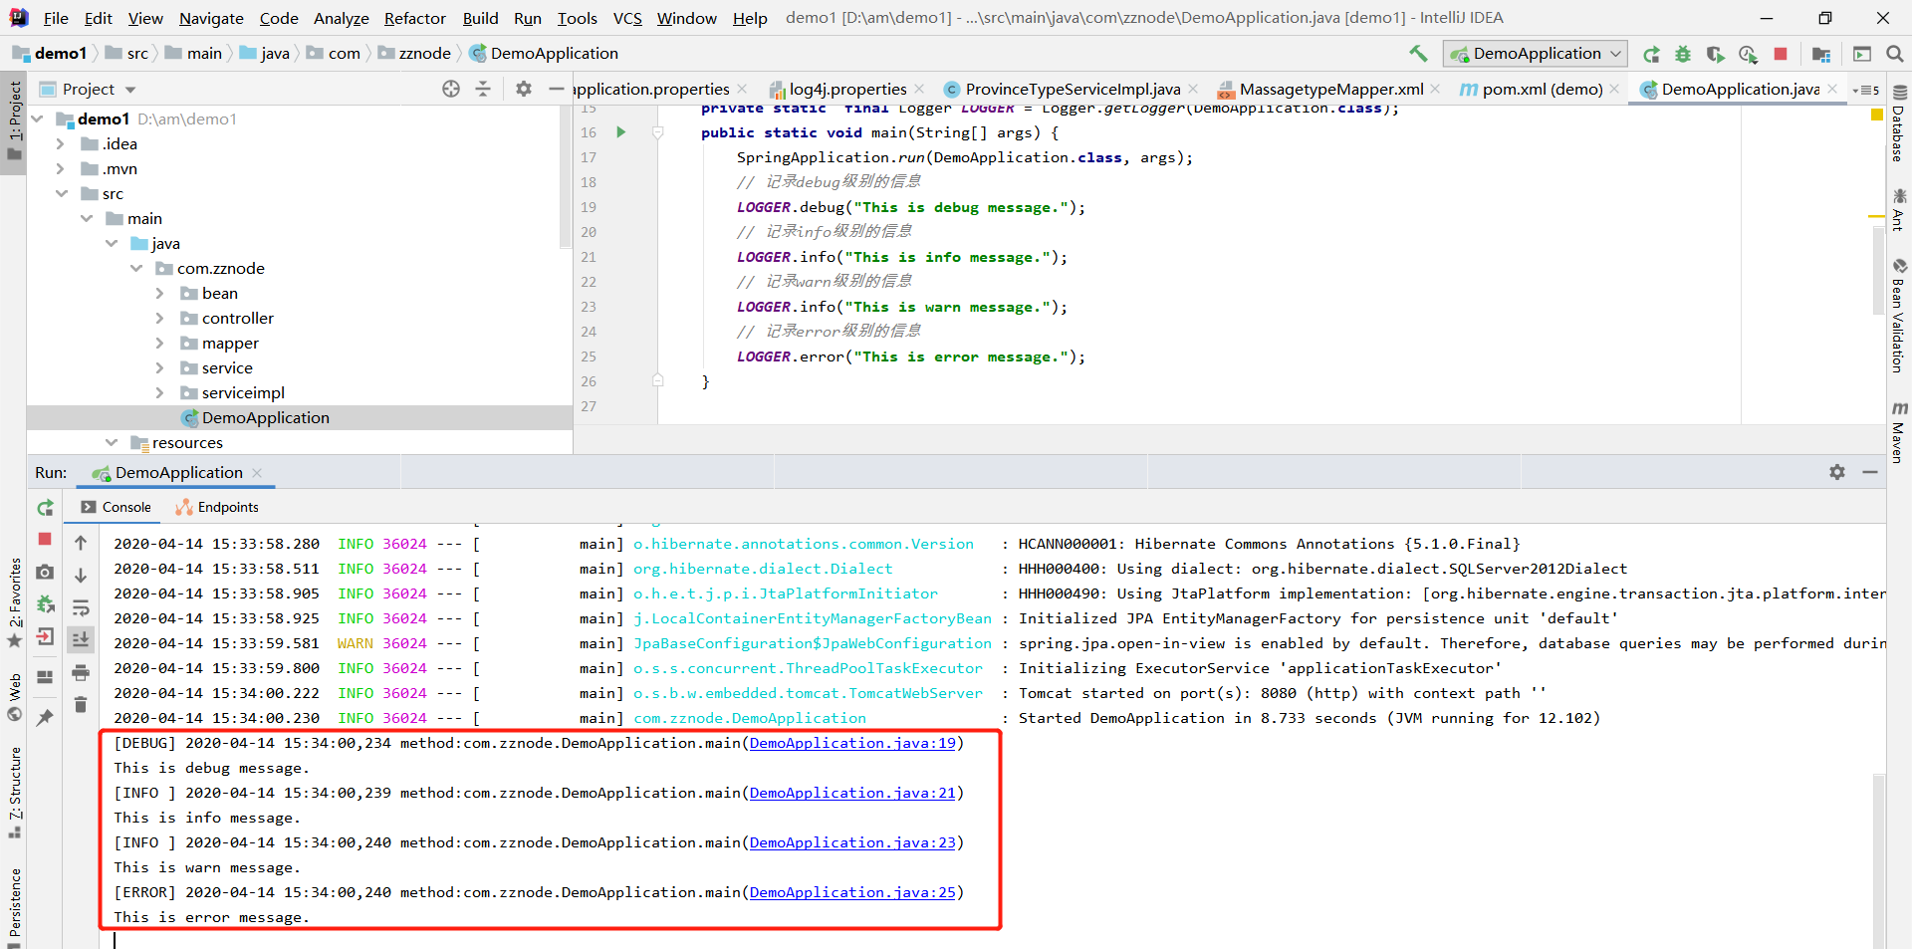This screenshot has width=1912, height=949.
Task: Toggle the Bean Validation tool window
Action: point(1899,317)
